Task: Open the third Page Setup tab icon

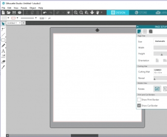Action: pos(151,31)
